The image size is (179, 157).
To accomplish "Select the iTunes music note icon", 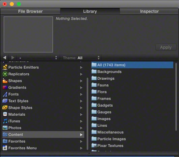I will point(5,121).
